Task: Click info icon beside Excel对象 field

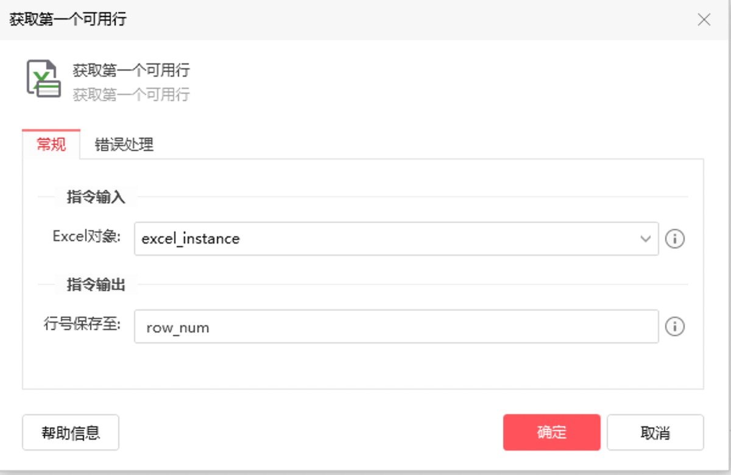Action: click(674, 239)
